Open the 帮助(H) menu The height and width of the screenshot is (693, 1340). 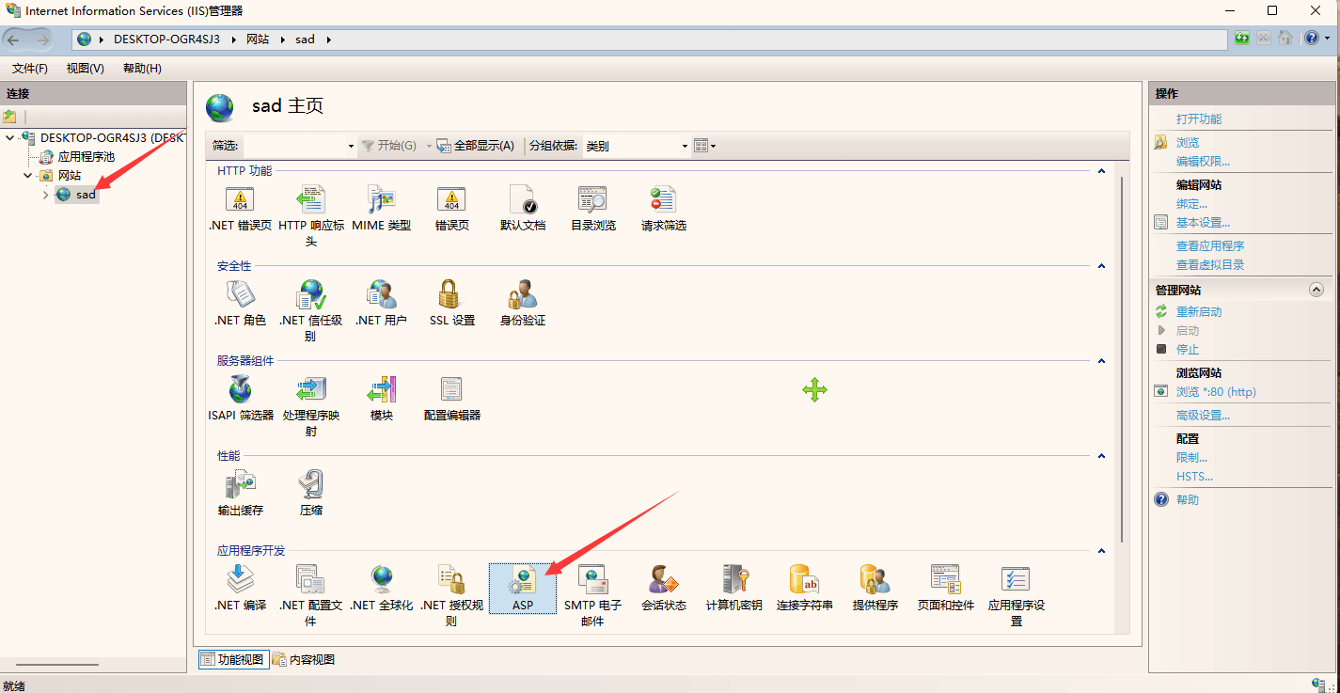pos(142,69)
